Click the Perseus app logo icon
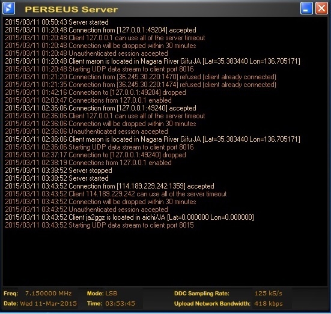This screenshot has width=331, height=314. click(x=8, y=8)
